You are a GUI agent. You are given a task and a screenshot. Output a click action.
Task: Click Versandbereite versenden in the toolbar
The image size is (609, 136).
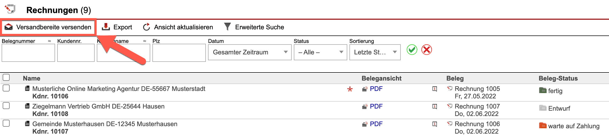[x=48, y=27]
